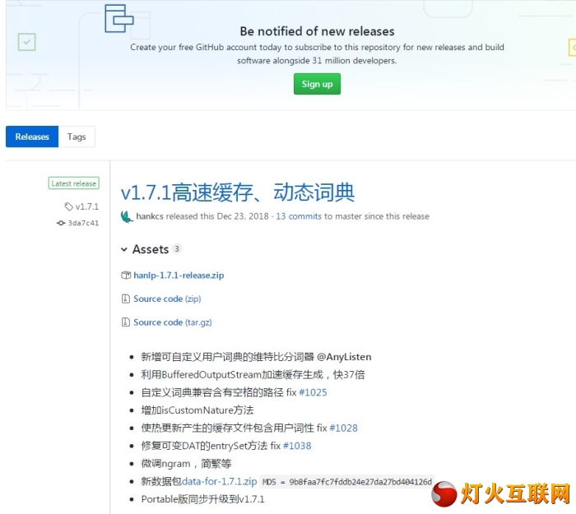Switch to the Tags tab
576x514 pixels.
(x=77, y=137)
